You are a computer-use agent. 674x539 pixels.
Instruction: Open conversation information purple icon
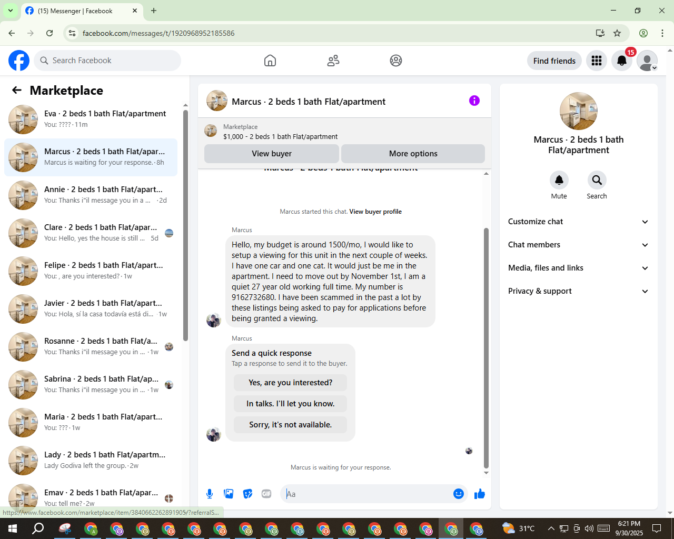[x=474, y=101]
